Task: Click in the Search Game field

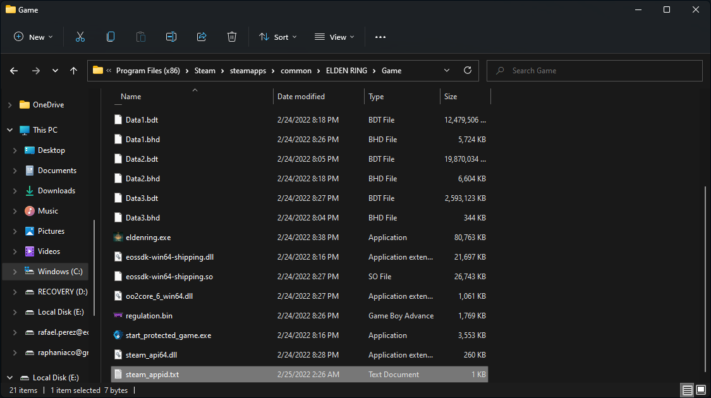Action: (x=594, y=71)
